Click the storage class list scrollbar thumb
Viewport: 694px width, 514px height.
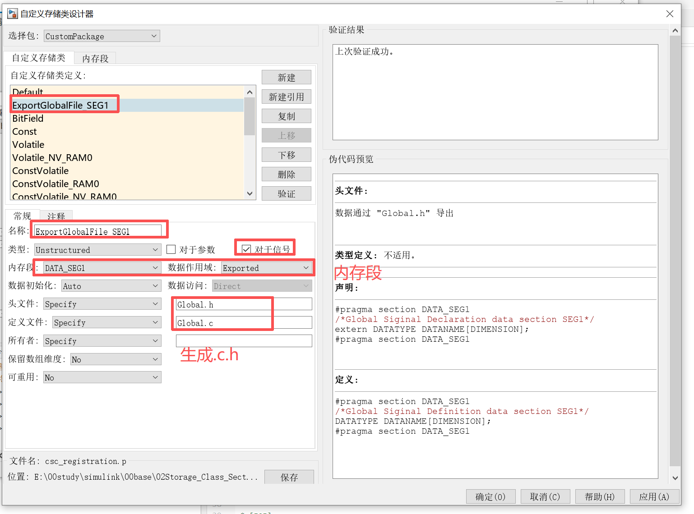pos(250,116)
